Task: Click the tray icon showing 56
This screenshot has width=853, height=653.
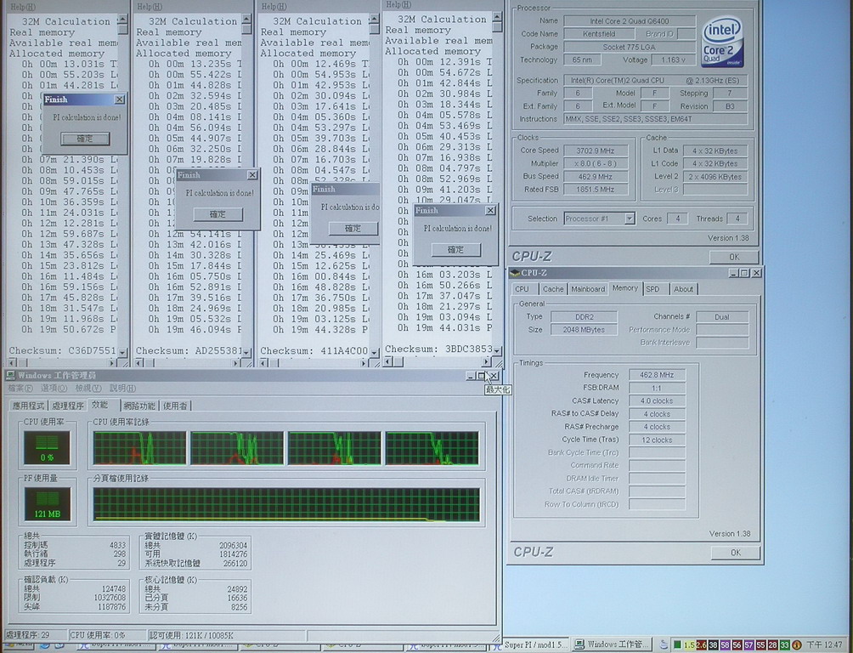Action: click(737, 644)
